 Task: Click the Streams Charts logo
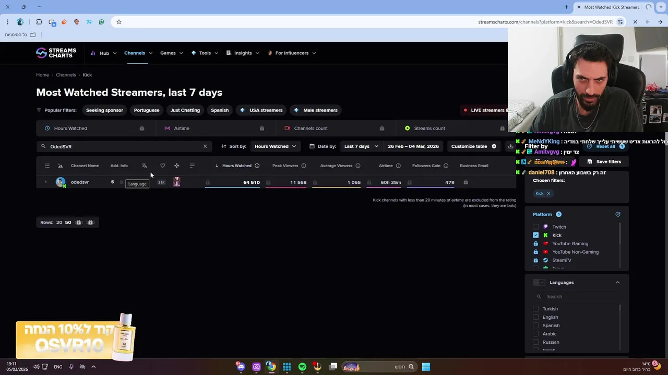pyautogui.click(x=56, y=53)
